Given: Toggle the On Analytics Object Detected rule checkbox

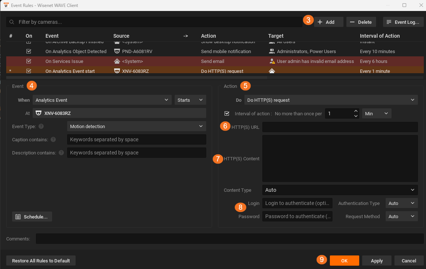Looking at the screenshot, I should coord(29,51).
